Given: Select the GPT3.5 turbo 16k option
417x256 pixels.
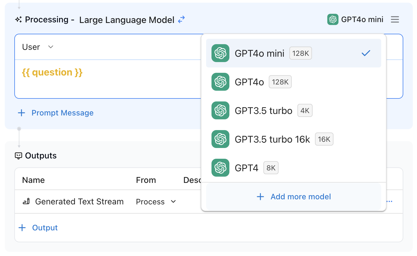Looking at the screenshot, I should (272, 139).
